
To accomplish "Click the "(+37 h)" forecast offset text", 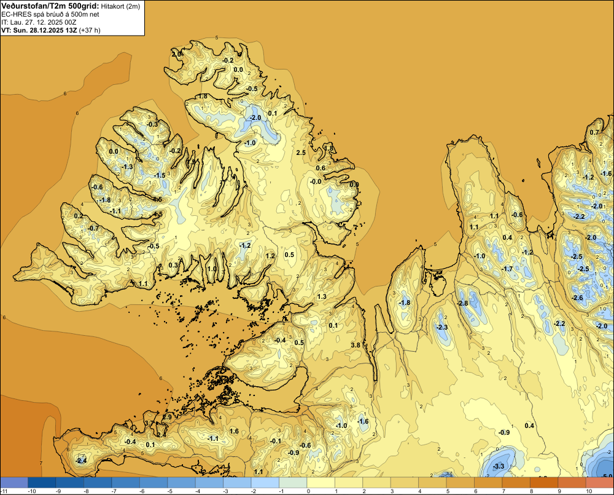I will (90, 30).
